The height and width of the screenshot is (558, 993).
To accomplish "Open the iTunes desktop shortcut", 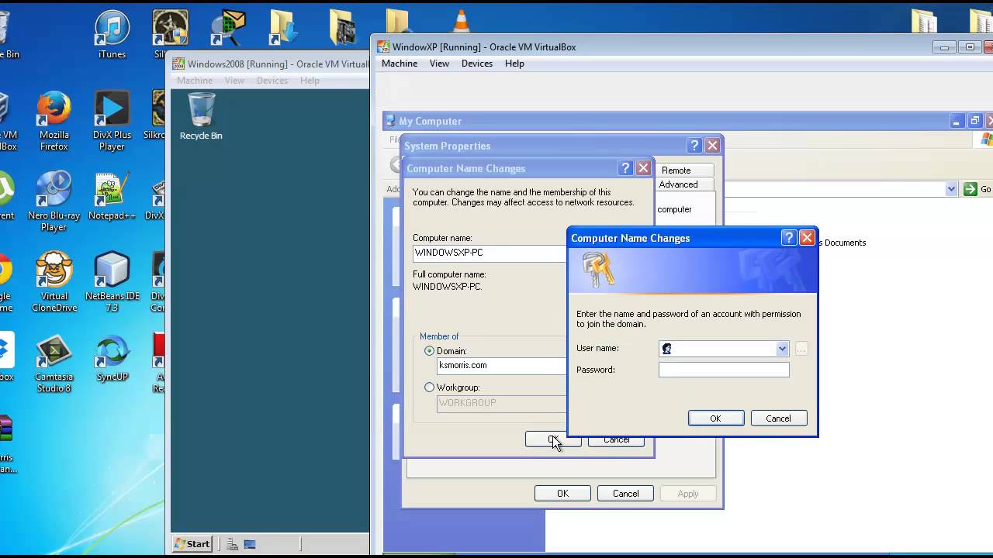I will [x=112, y=34].
